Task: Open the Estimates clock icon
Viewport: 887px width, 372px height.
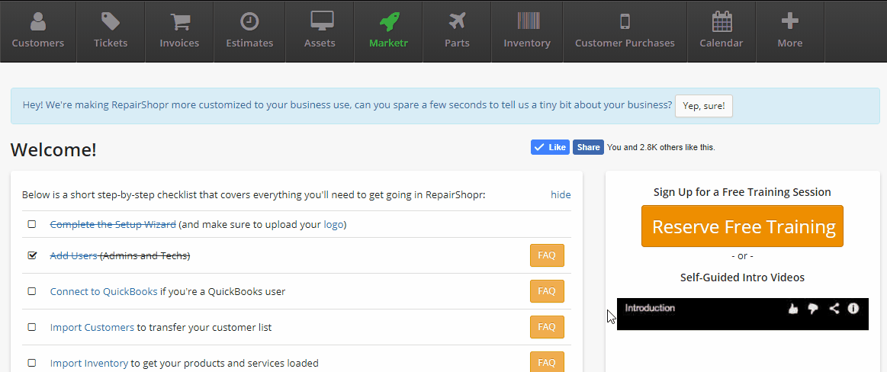Action: (x=249, y=21)
